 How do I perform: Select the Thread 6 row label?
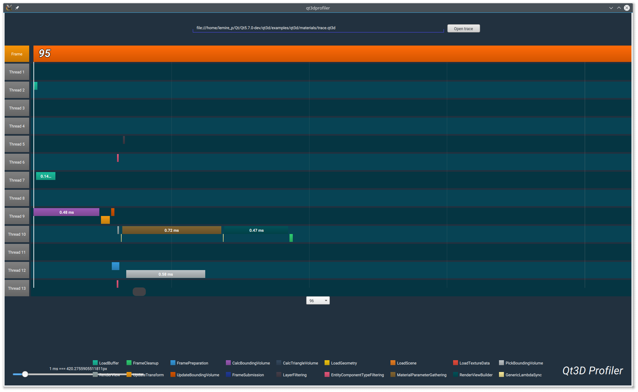pyautogui.click(x=17, y=162)
